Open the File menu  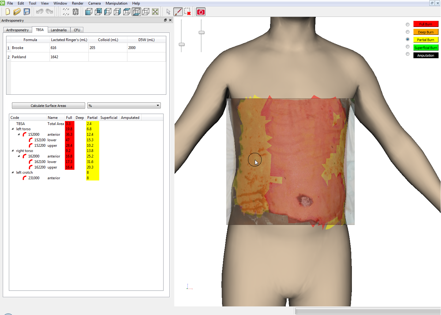click(x=10, y=3)
